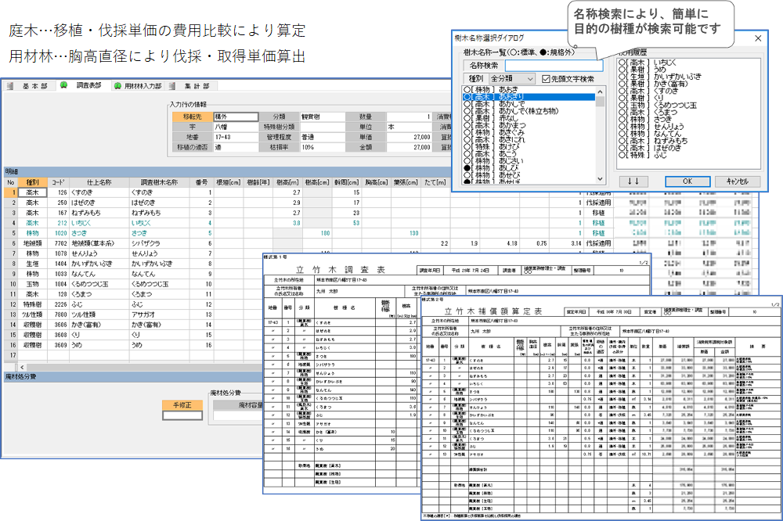Image resolution: width=783 pixels, height=521 pixels.
Task: Open the 種別 全分類 dropdown
Action: (x=530, y=79)
